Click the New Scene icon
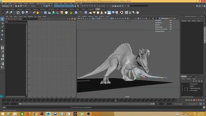 pyautogui.click(x=16, y=6)
